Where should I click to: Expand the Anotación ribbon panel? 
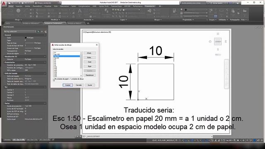[x=88, y=20]
